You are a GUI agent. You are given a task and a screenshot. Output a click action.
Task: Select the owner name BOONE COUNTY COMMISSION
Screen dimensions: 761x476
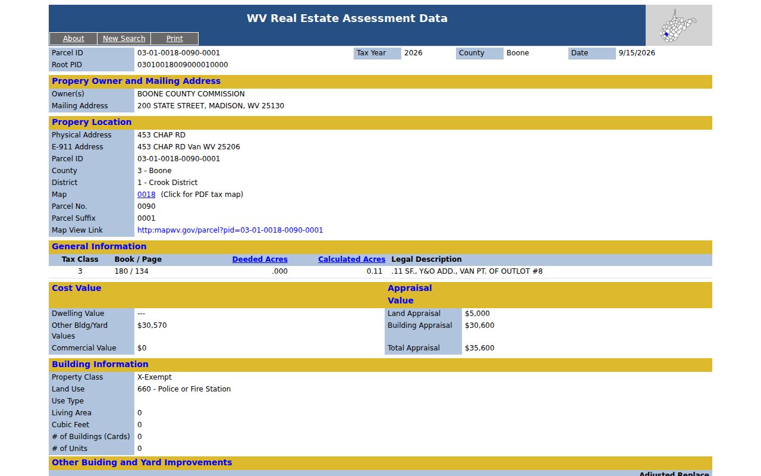[191, 94]
